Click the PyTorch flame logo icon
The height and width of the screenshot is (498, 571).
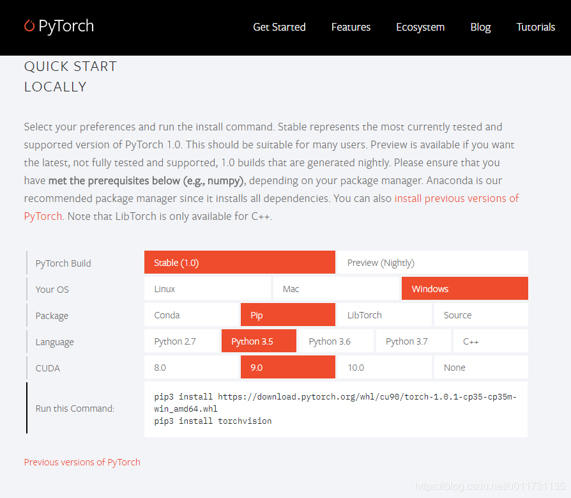pyautogui.click(x=29, y=26)
